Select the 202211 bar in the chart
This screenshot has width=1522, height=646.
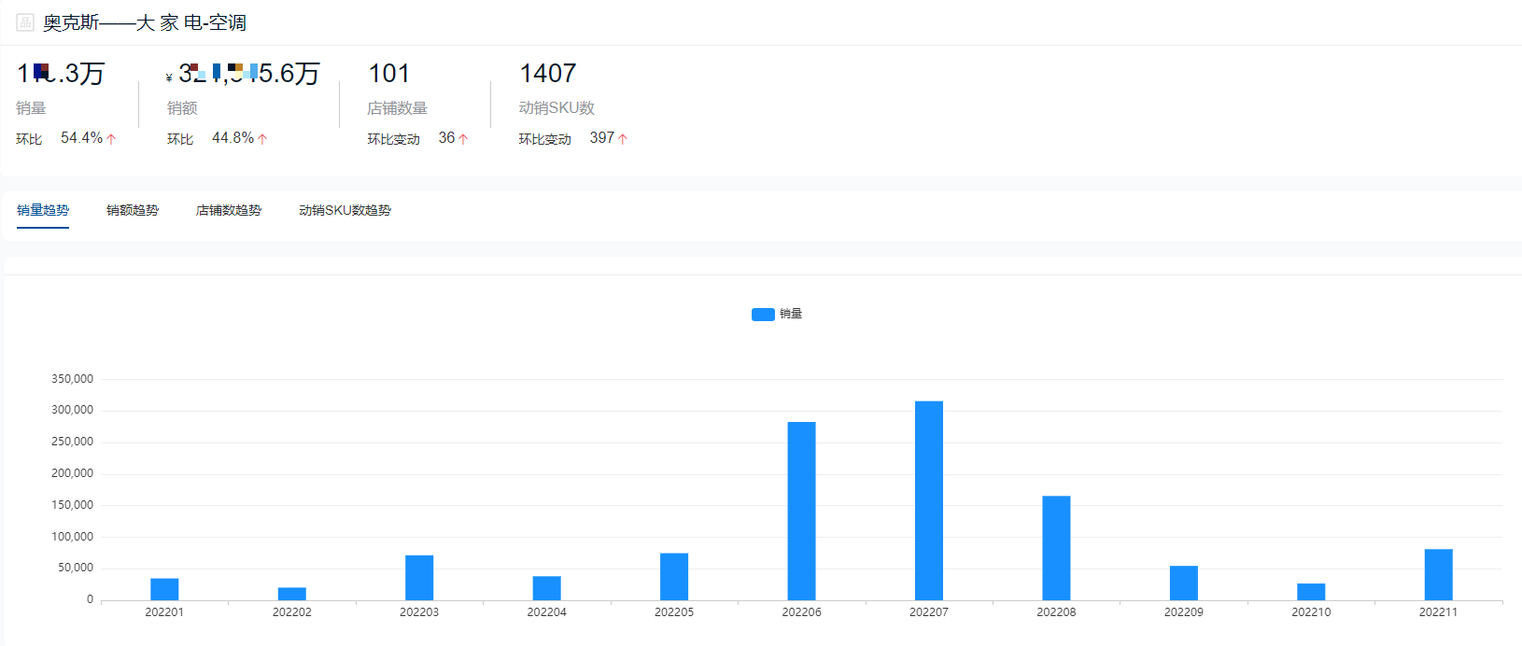click(x=1438, y=574)
